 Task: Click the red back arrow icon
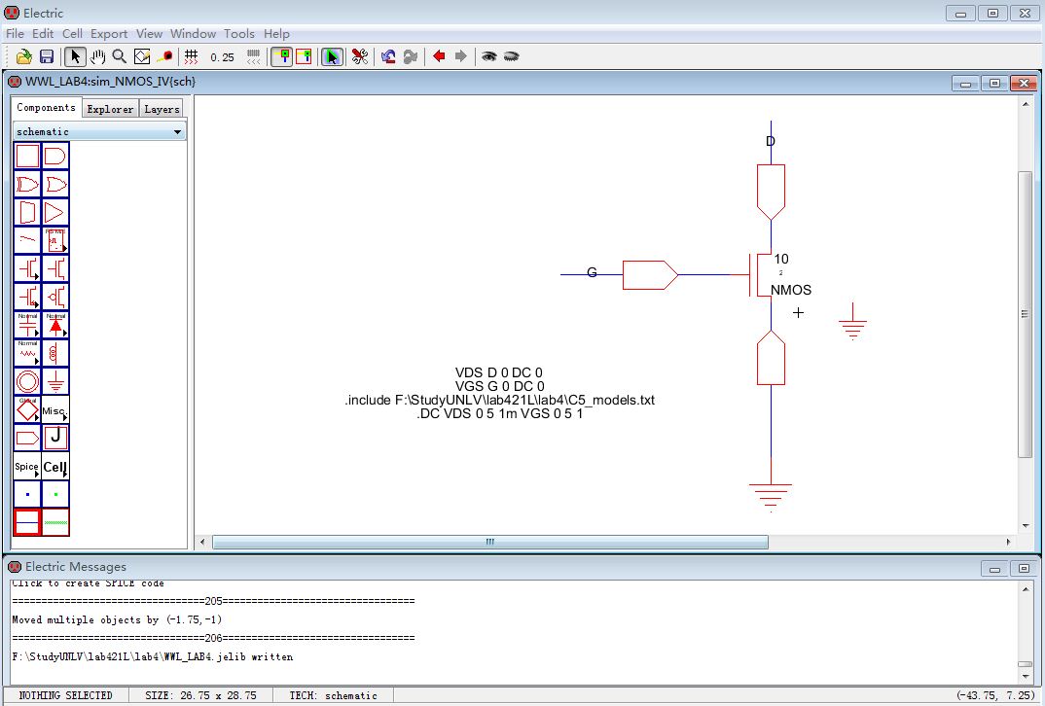pos(439,57)
